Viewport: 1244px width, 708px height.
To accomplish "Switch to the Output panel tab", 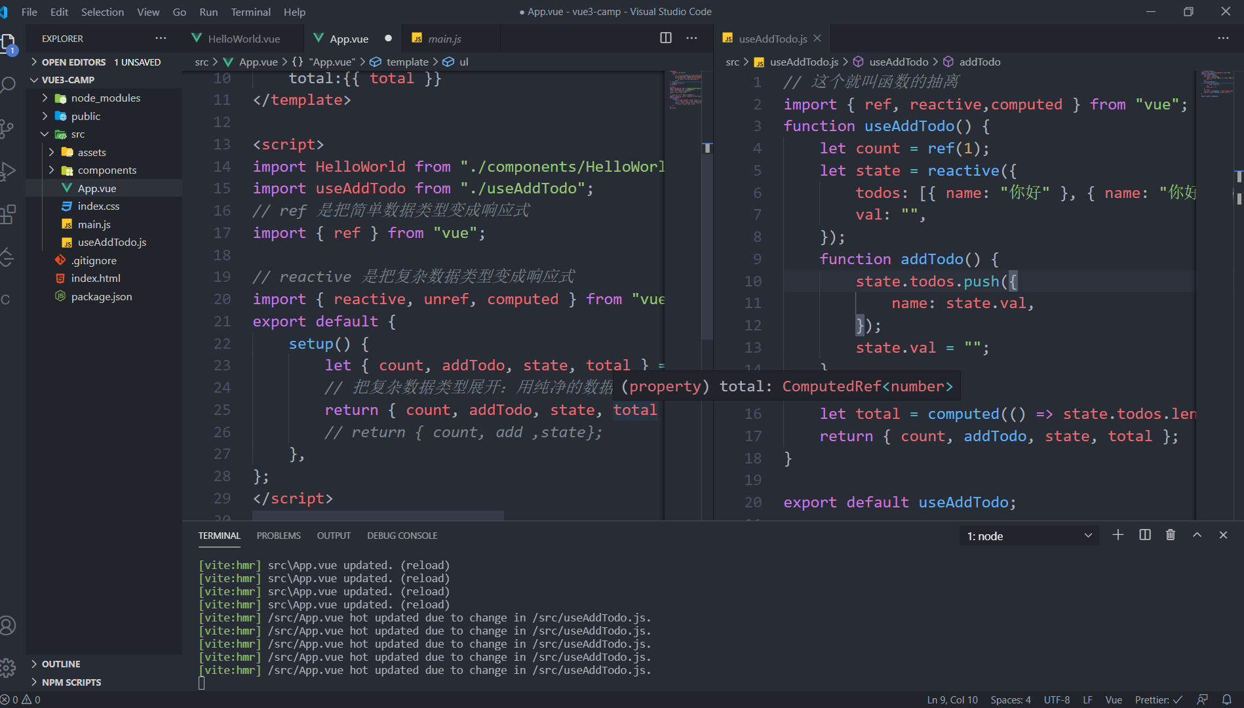I will pos(334,536).
